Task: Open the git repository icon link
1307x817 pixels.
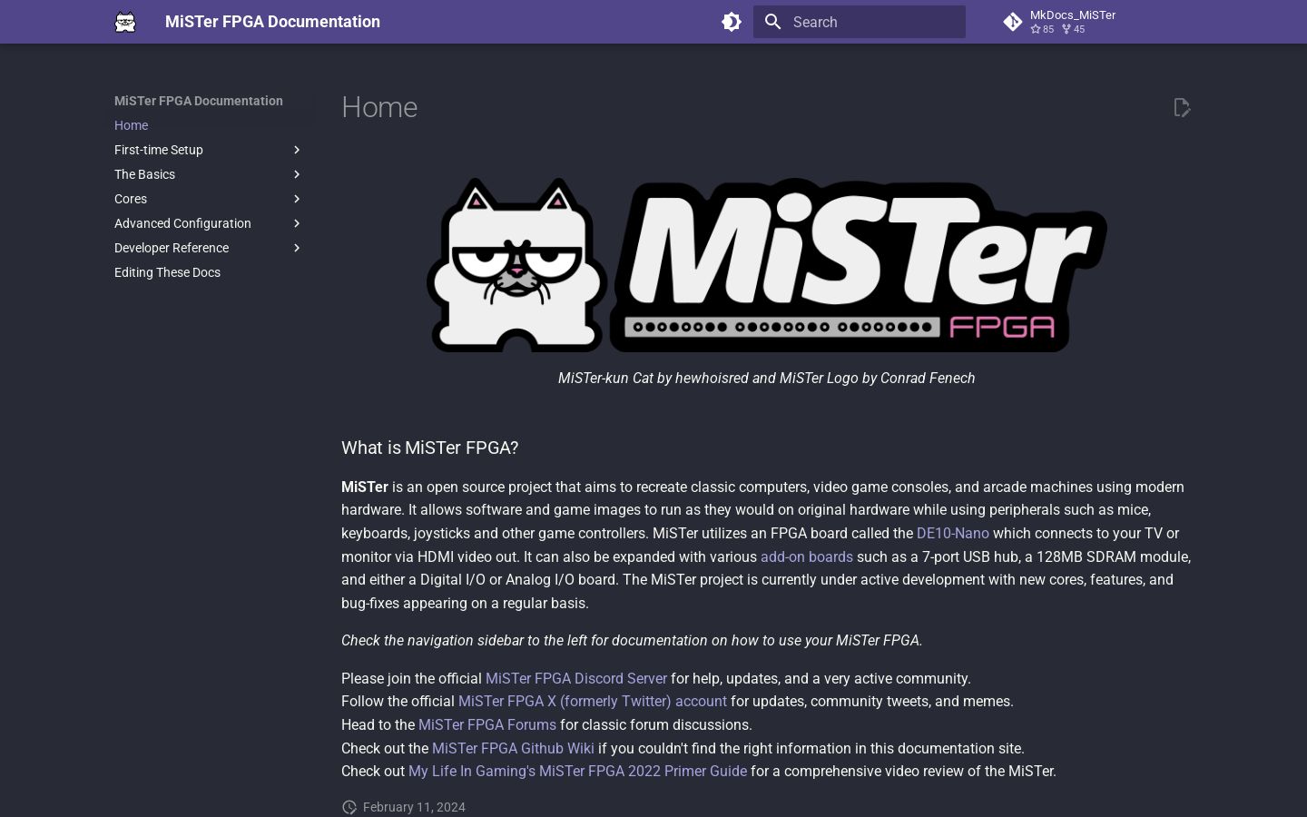Action: [x=1013, y=22]
